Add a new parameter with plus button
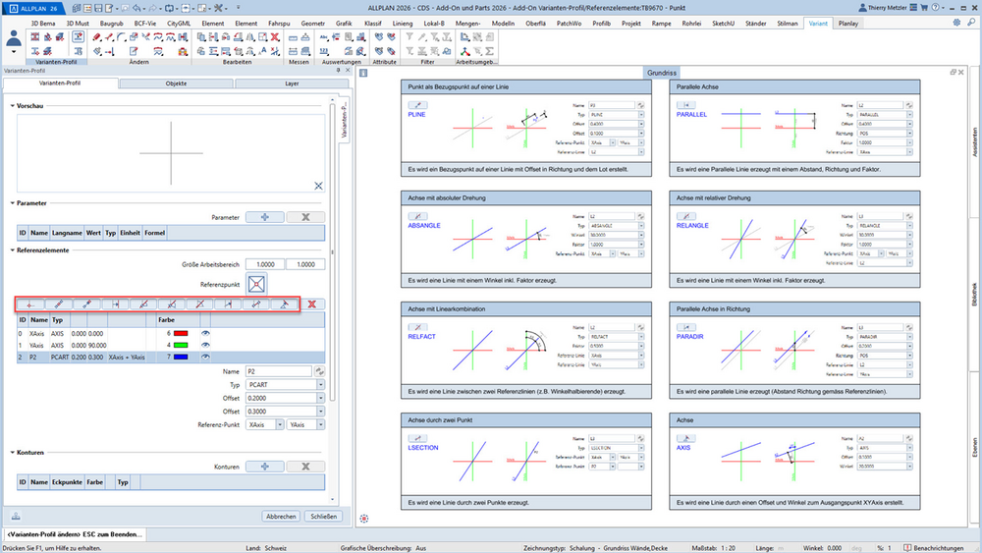Viewport: 982px width, 553px height. [x=265, y=217]
